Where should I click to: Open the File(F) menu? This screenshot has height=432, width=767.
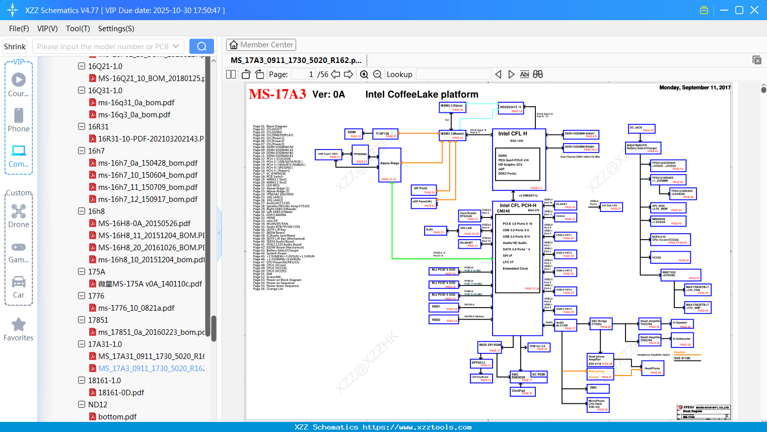[19, 29]
